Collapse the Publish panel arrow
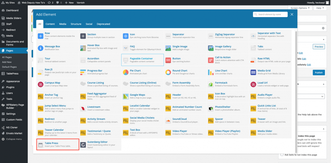331x163 pixels. pos(323,39)
